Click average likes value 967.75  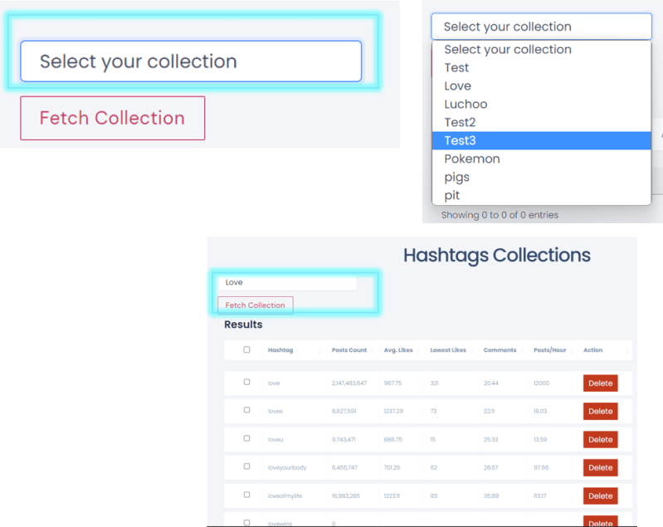pos(392,383)
